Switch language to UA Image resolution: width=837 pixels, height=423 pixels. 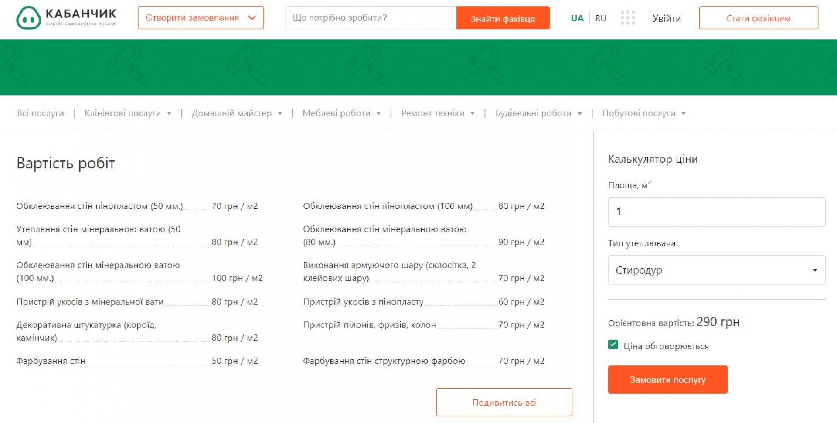click(577, 18)
